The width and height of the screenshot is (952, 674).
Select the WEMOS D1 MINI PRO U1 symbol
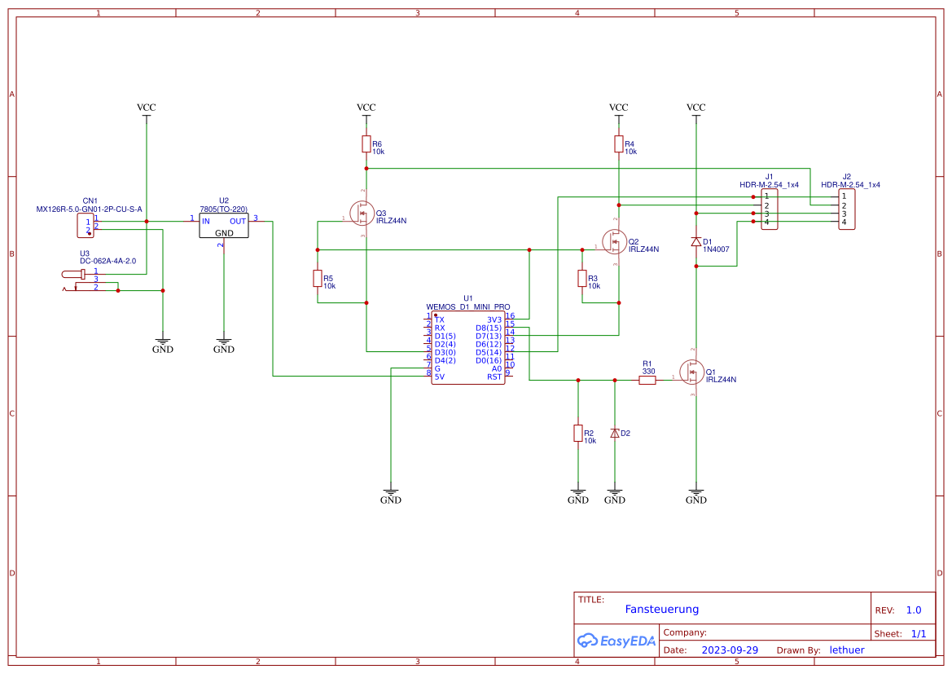coord(468,346)
